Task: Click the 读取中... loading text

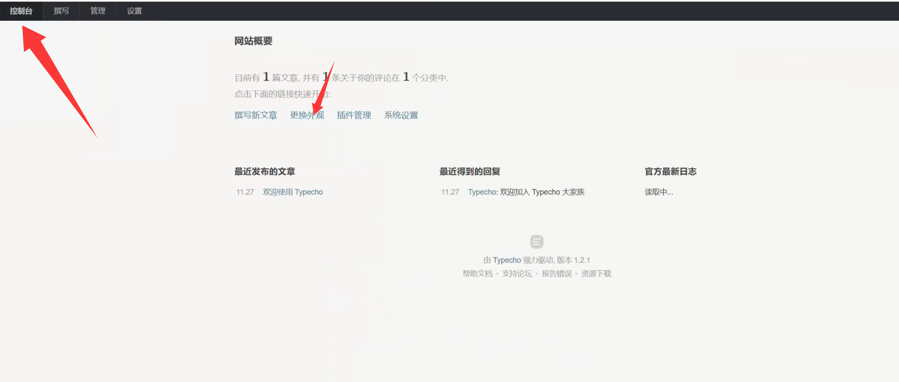Action: (x=659, y=192)
